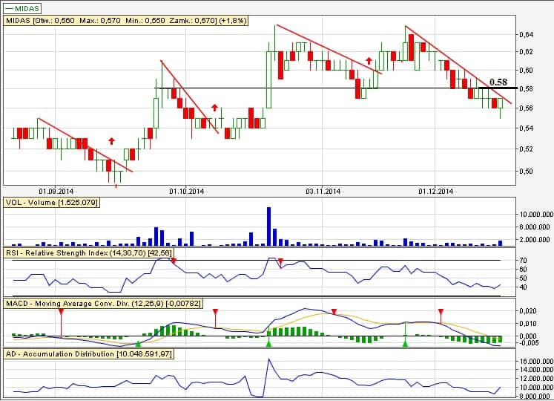Click the red up arrow near the September low
This screenshot has height=401, width=554.
click(111, 140)
